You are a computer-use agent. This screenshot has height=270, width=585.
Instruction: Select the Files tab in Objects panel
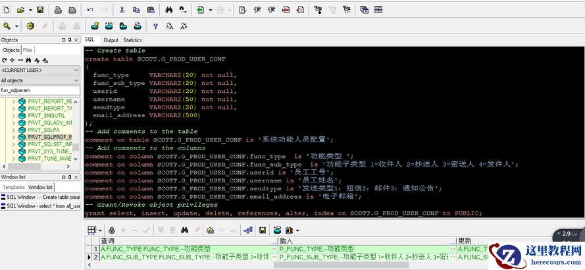tap(28, 50)
